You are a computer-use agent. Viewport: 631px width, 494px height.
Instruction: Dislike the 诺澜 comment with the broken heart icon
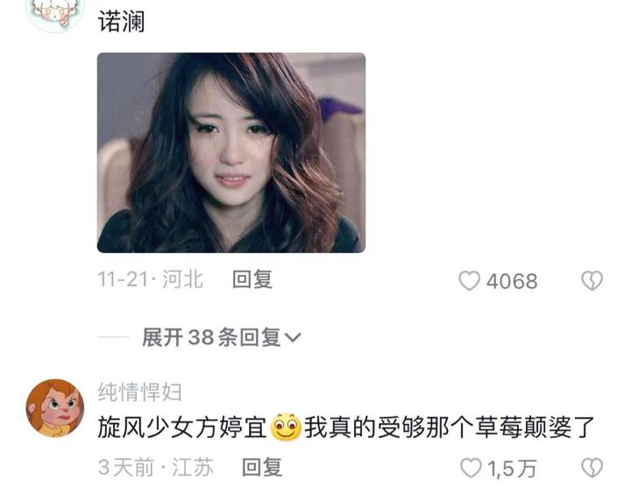pyautogui.click(x=592, y=280)
